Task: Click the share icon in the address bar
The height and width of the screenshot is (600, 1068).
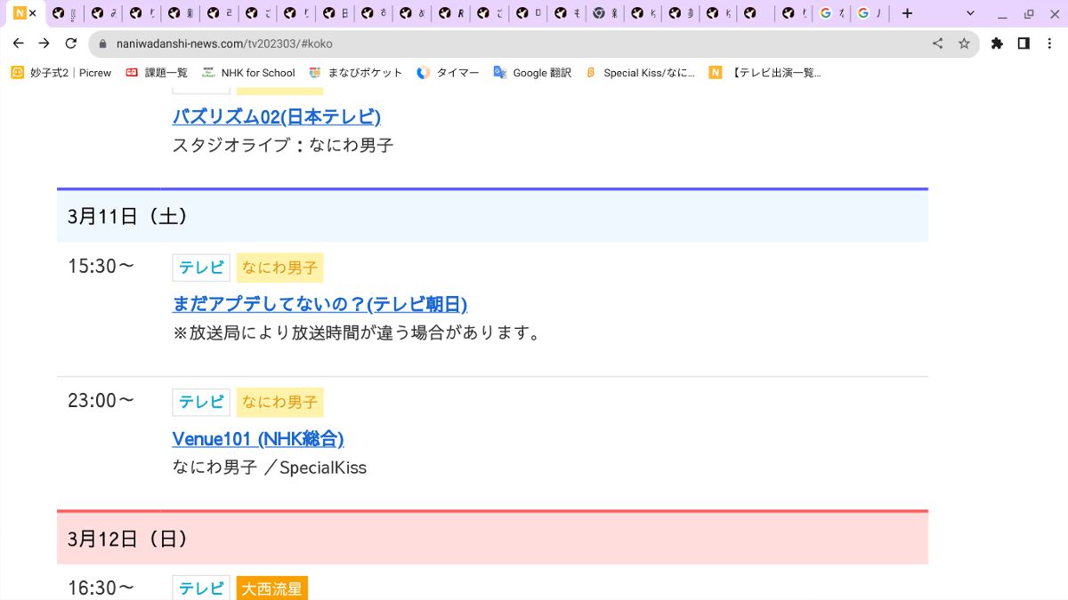Action: 935,43
